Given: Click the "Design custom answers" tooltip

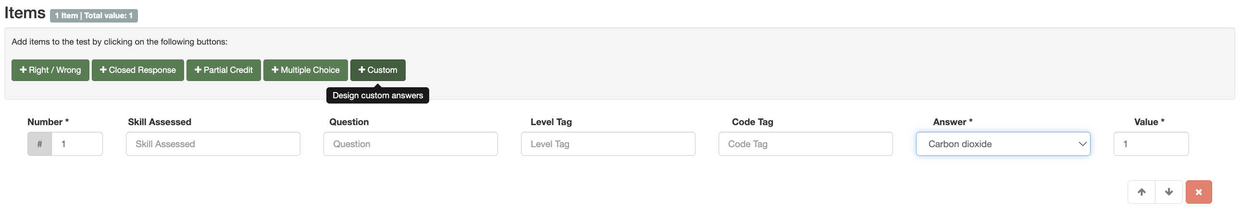Looking at the screenshot, I should [x=378, y=95].
